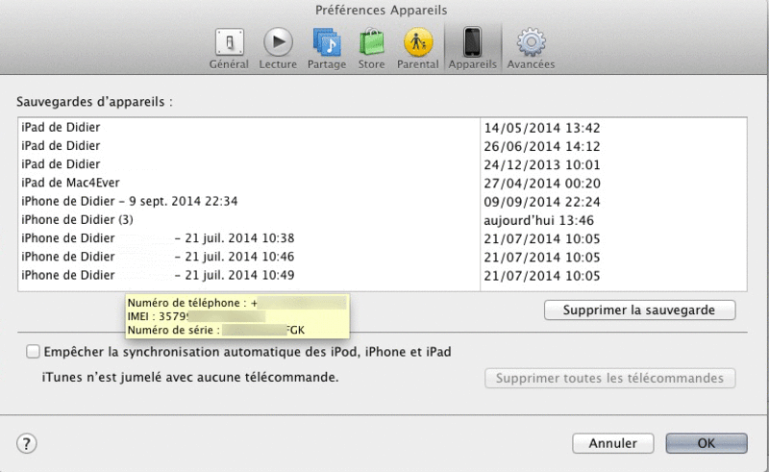Open the Store preferences pane
Viewport: 769px width, 472px height.
371,49
